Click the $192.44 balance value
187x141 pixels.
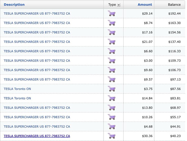175,14
